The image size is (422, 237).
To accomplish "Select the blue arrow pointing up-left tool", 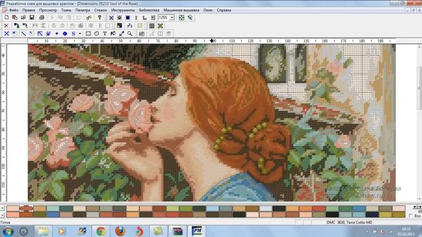I will pyautogui.click(x=40, y=34).
